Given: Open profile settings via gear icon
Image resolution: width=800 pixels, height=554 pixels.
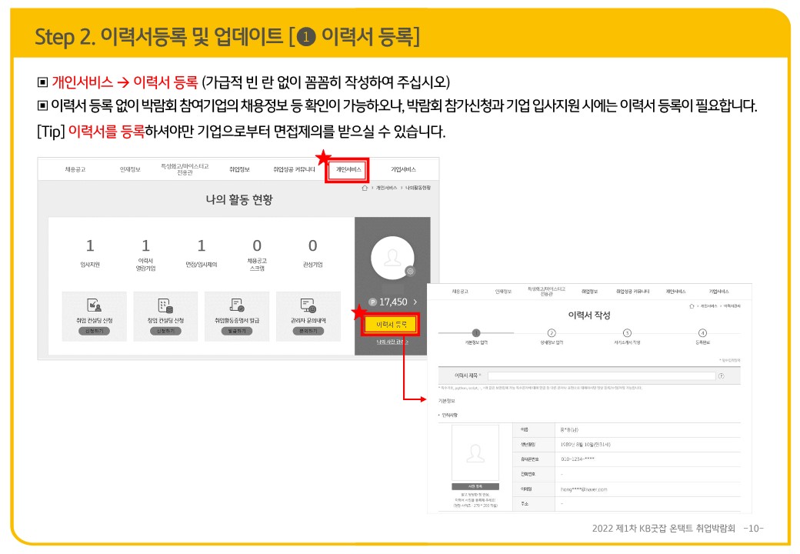Looking at the screenshot, I should click(x=410, y=271).
